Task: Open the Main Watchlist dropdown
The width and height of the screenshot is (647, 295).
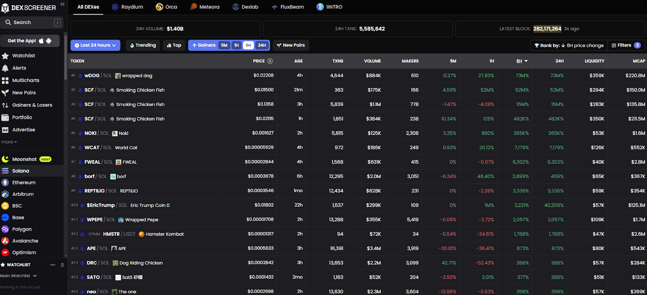Action: pos(19,276)
